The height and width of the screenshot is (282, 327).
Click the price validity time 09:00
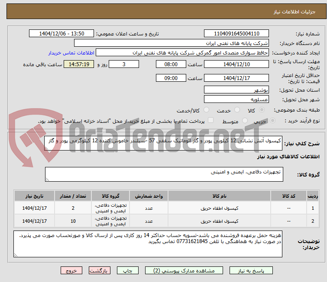[x=171, y=78]
